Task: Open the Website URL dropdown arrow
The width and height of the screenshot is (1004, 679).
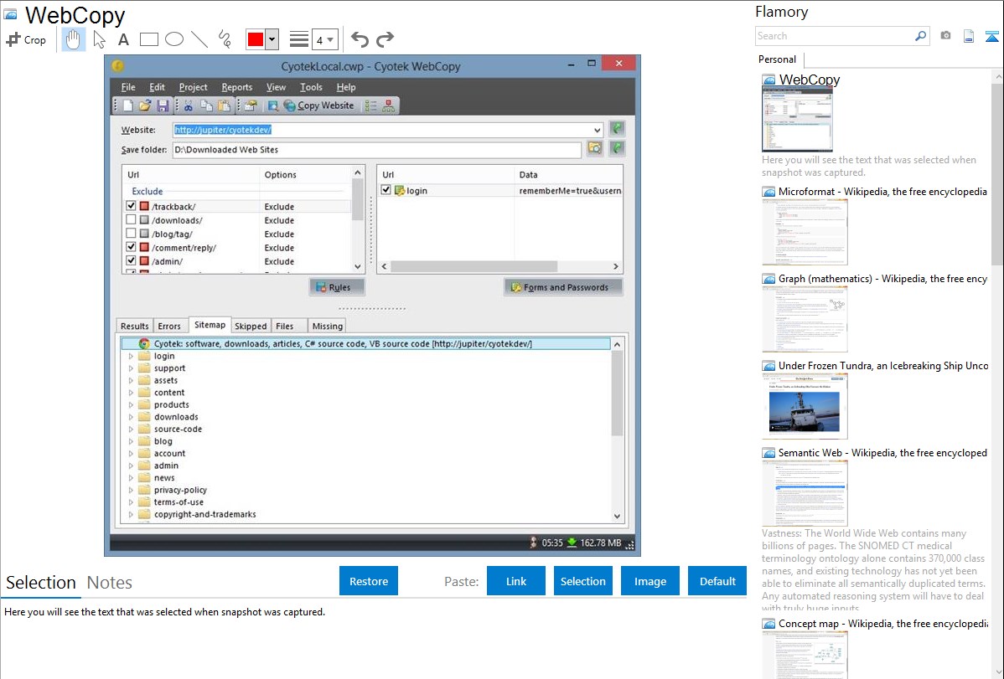Action: coord(598,130)
